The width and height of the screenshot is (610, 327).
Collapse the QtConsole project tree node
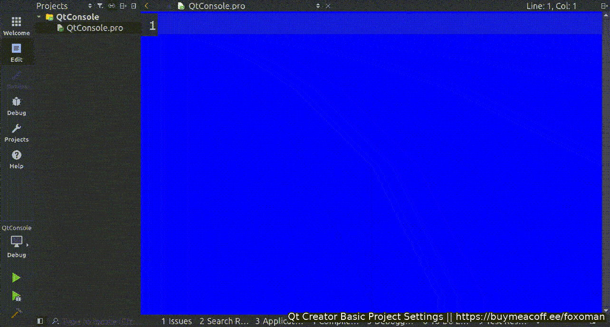(39, 17)
